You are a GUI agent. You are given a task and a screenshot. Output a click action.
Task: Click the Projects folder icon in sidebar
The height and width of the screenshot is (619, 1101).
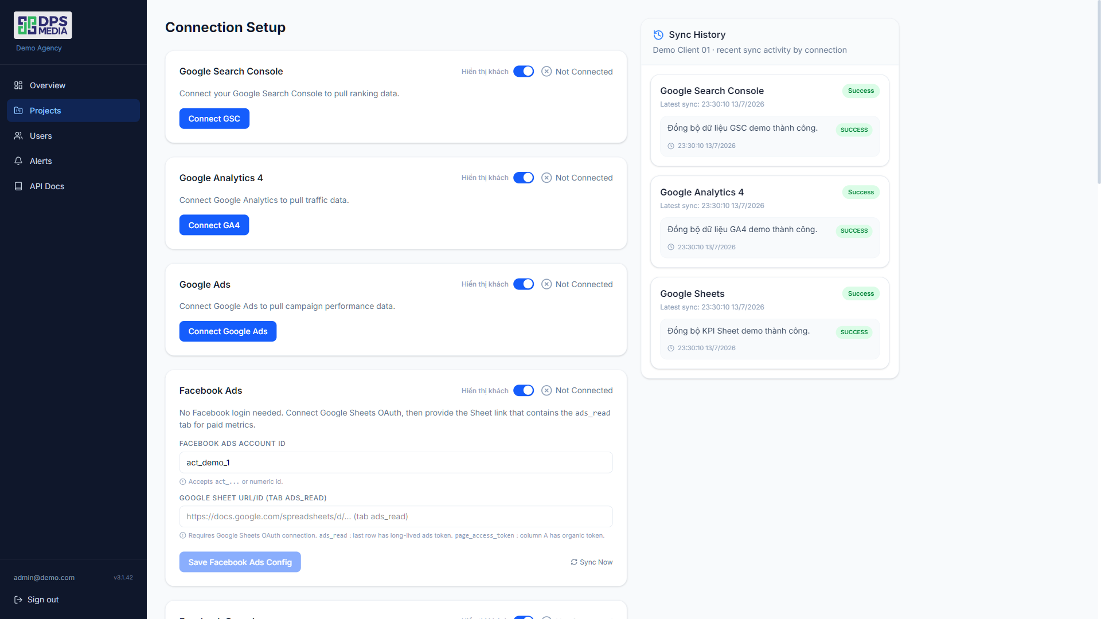point(18,111)
